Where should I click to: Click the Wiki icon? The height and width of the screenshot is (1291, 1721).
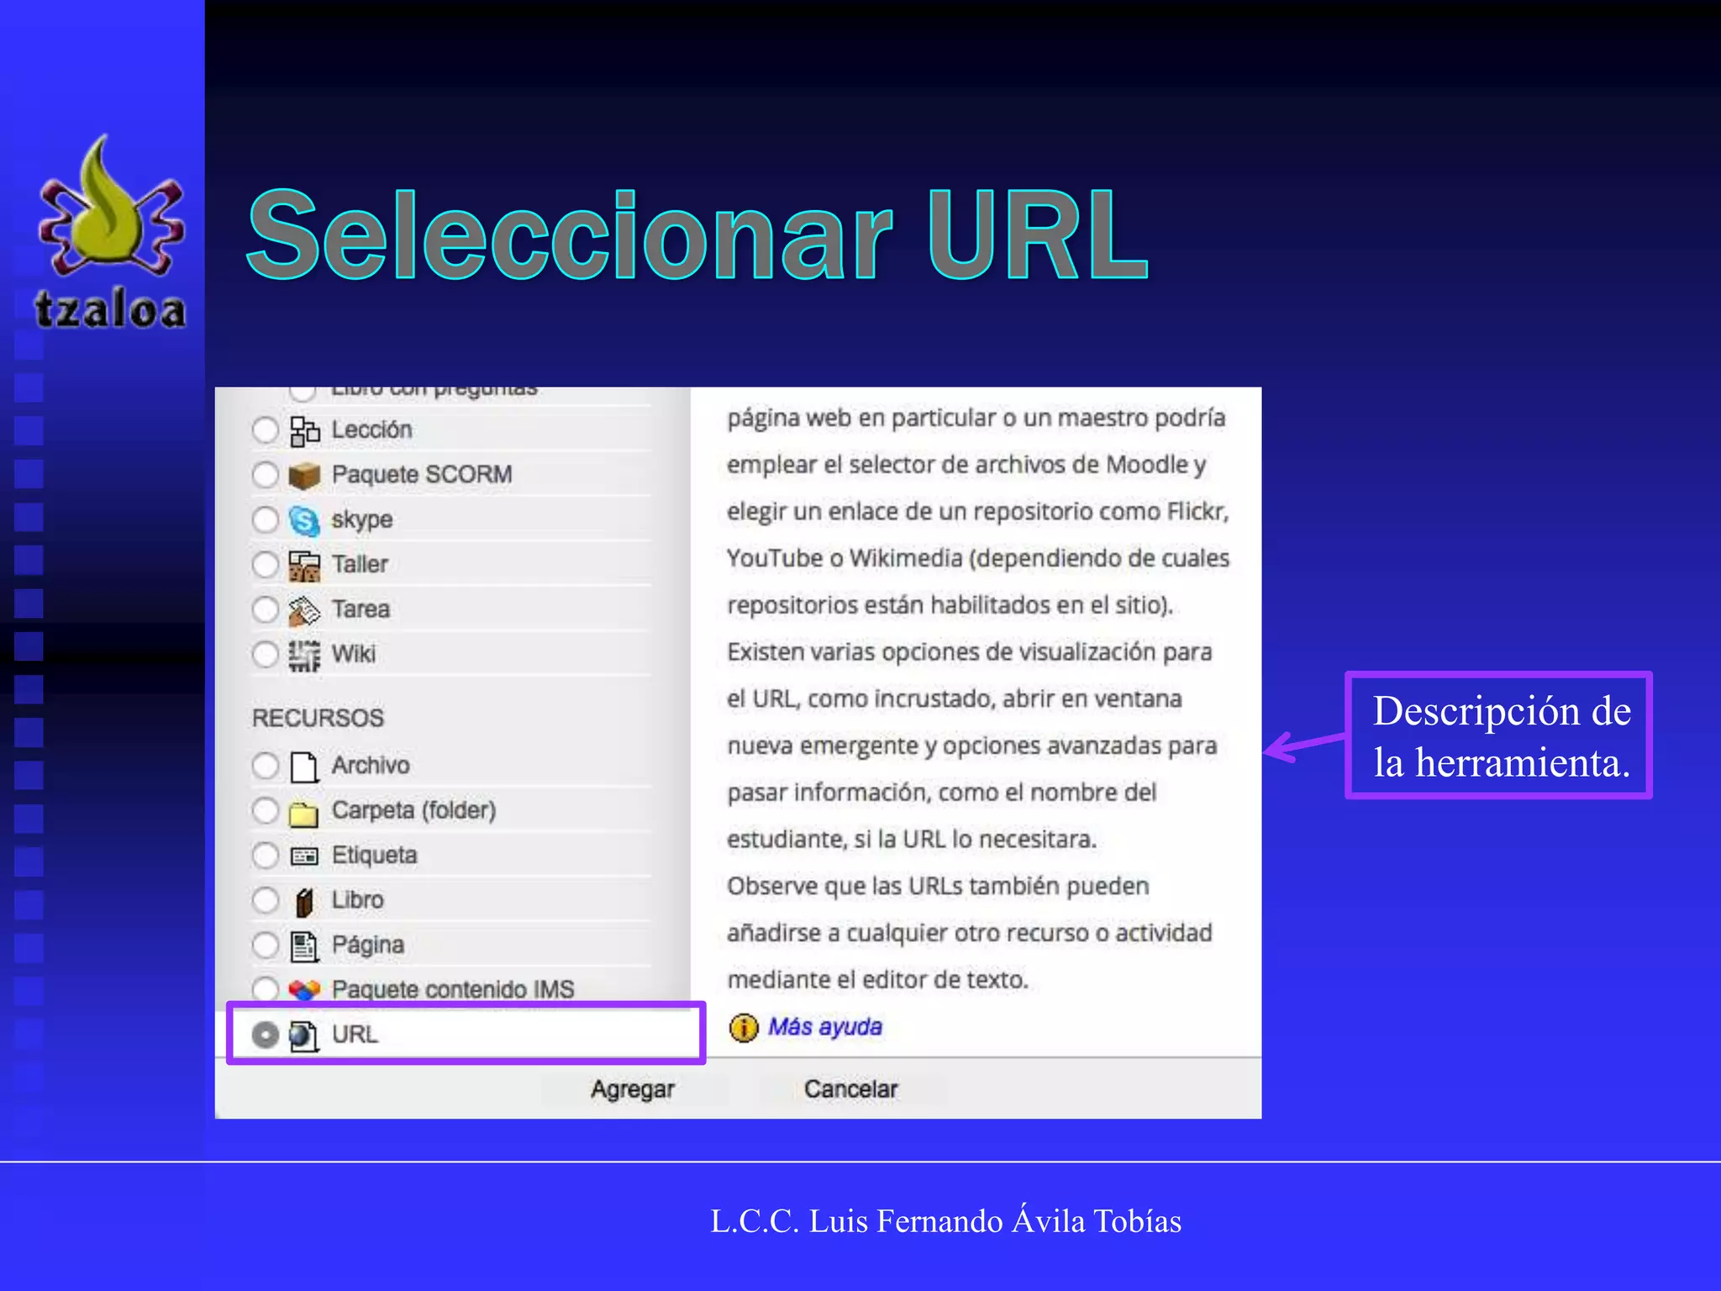(x=304, y=655)
